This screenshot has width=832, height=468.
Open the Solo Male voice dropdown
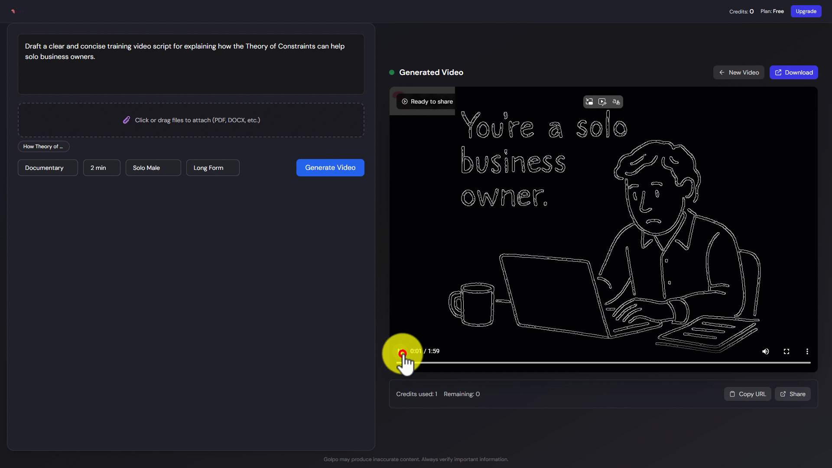tap(153, 168)
